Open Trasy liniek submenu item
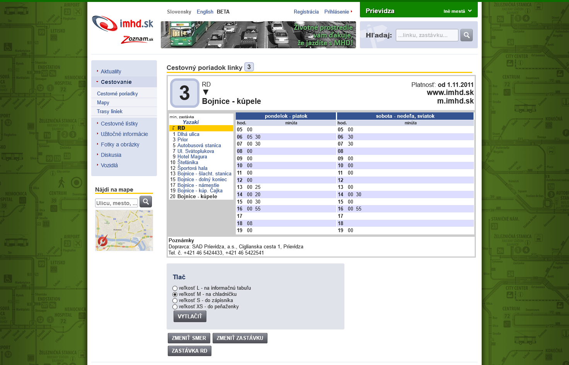The image size is (569, 365). point(109,111)
